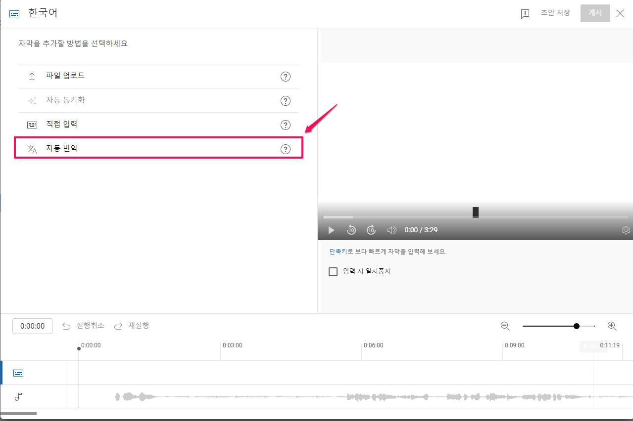Screen dimensions: 633x421
Task: Enable the 입력 시 일시중지 checkbox
Action: point(333,271)
